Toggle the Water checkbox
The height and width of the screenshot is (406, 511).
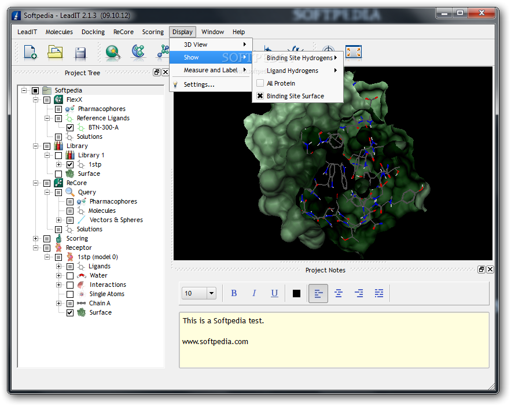[70, 276]
